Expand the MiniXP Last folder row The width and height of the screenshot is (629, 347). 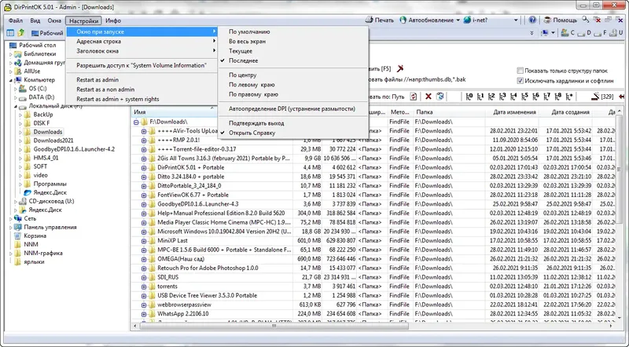coord(144,240)
